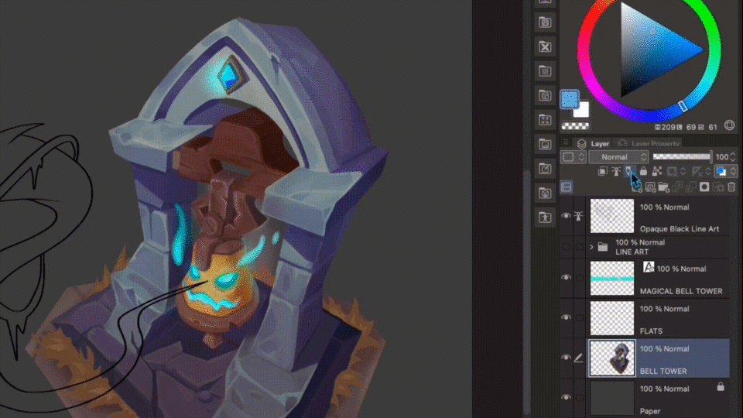Click the Change Layer Color icon
The image size is (743, 418).
pos(721,171)
